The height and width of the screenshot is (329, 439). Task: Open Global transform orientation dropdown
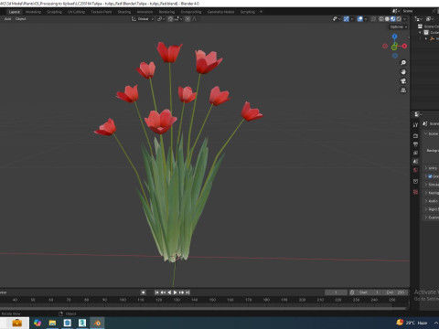pyautogui.click(x=143, y=19)
